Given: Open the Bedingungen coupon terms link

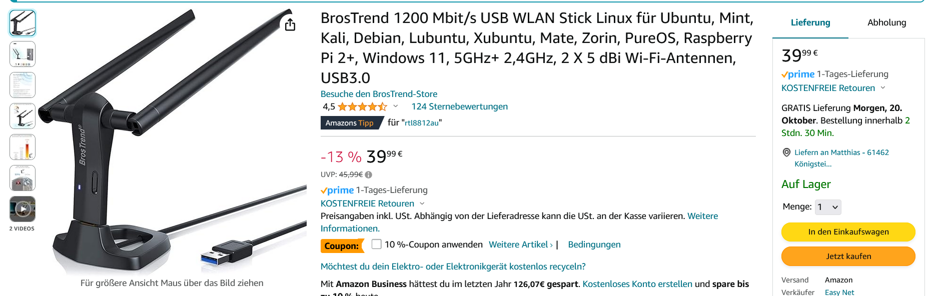Looking at the screenshot, I should click(x=594, y=244).
